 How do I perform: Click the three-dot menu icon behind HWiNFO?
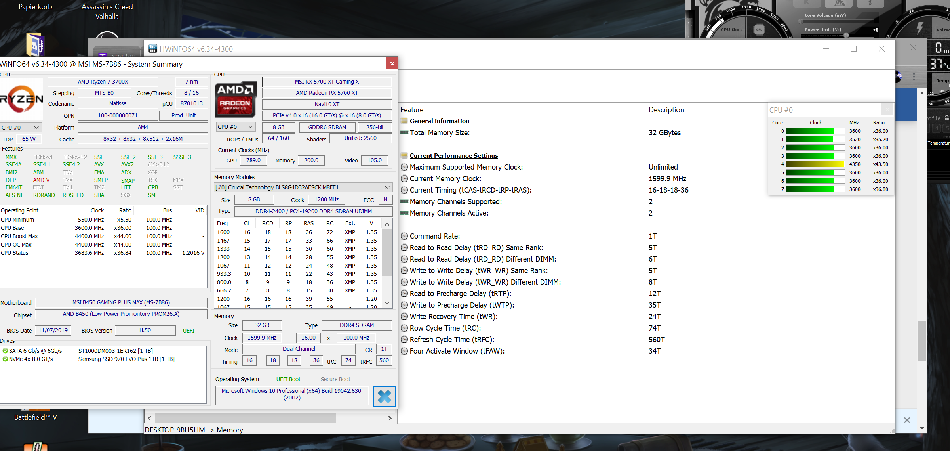click(914, 76)
